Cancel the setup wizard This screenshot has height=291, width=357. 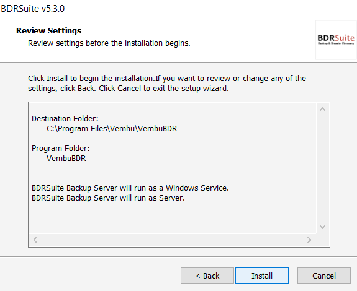click(x=323, y=276)
